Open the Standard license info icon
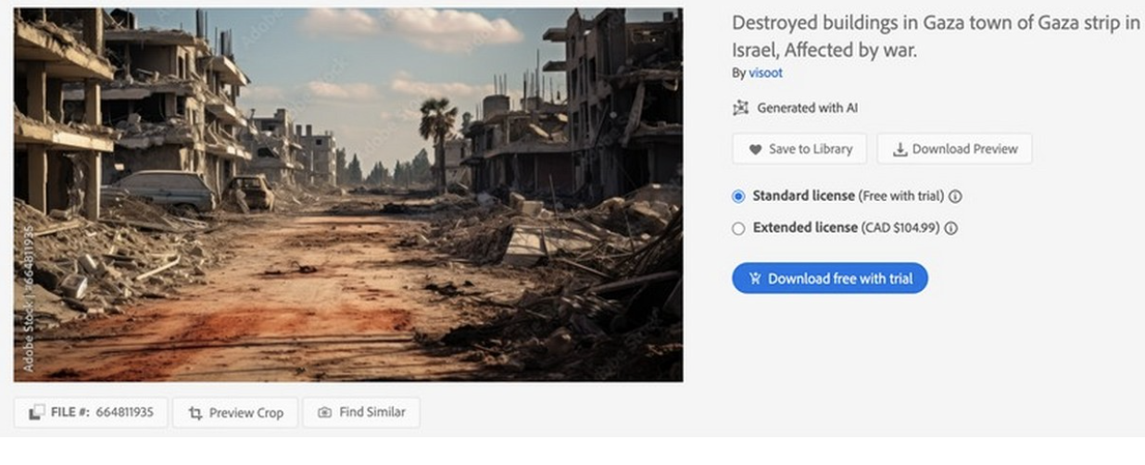Viewport: 1145px width, 465px height. click(x=955, y=196)
